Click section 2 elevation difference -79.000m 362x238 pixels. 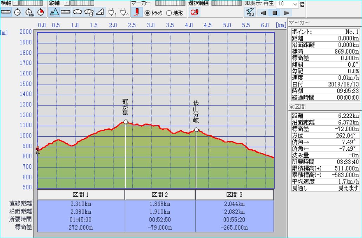160,227
